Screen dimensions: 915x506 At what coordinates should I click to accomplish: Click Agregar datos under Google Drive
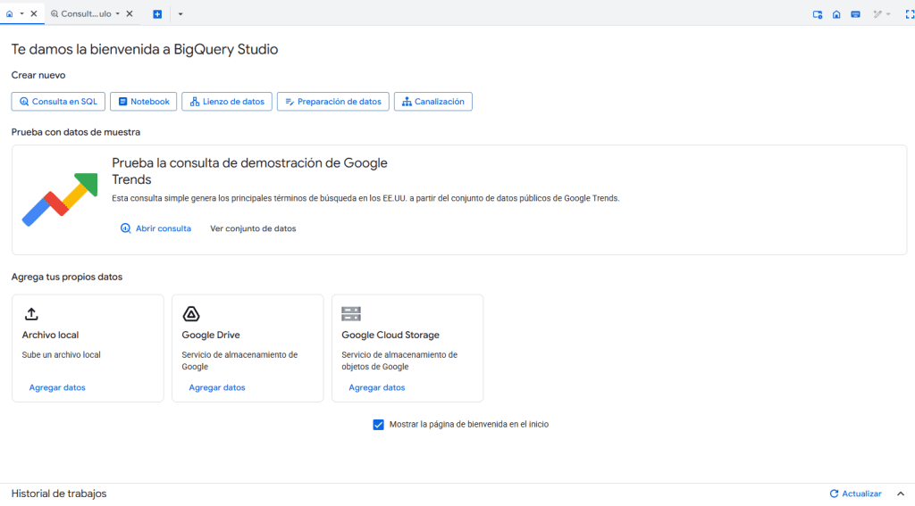[x=217, y=387]
